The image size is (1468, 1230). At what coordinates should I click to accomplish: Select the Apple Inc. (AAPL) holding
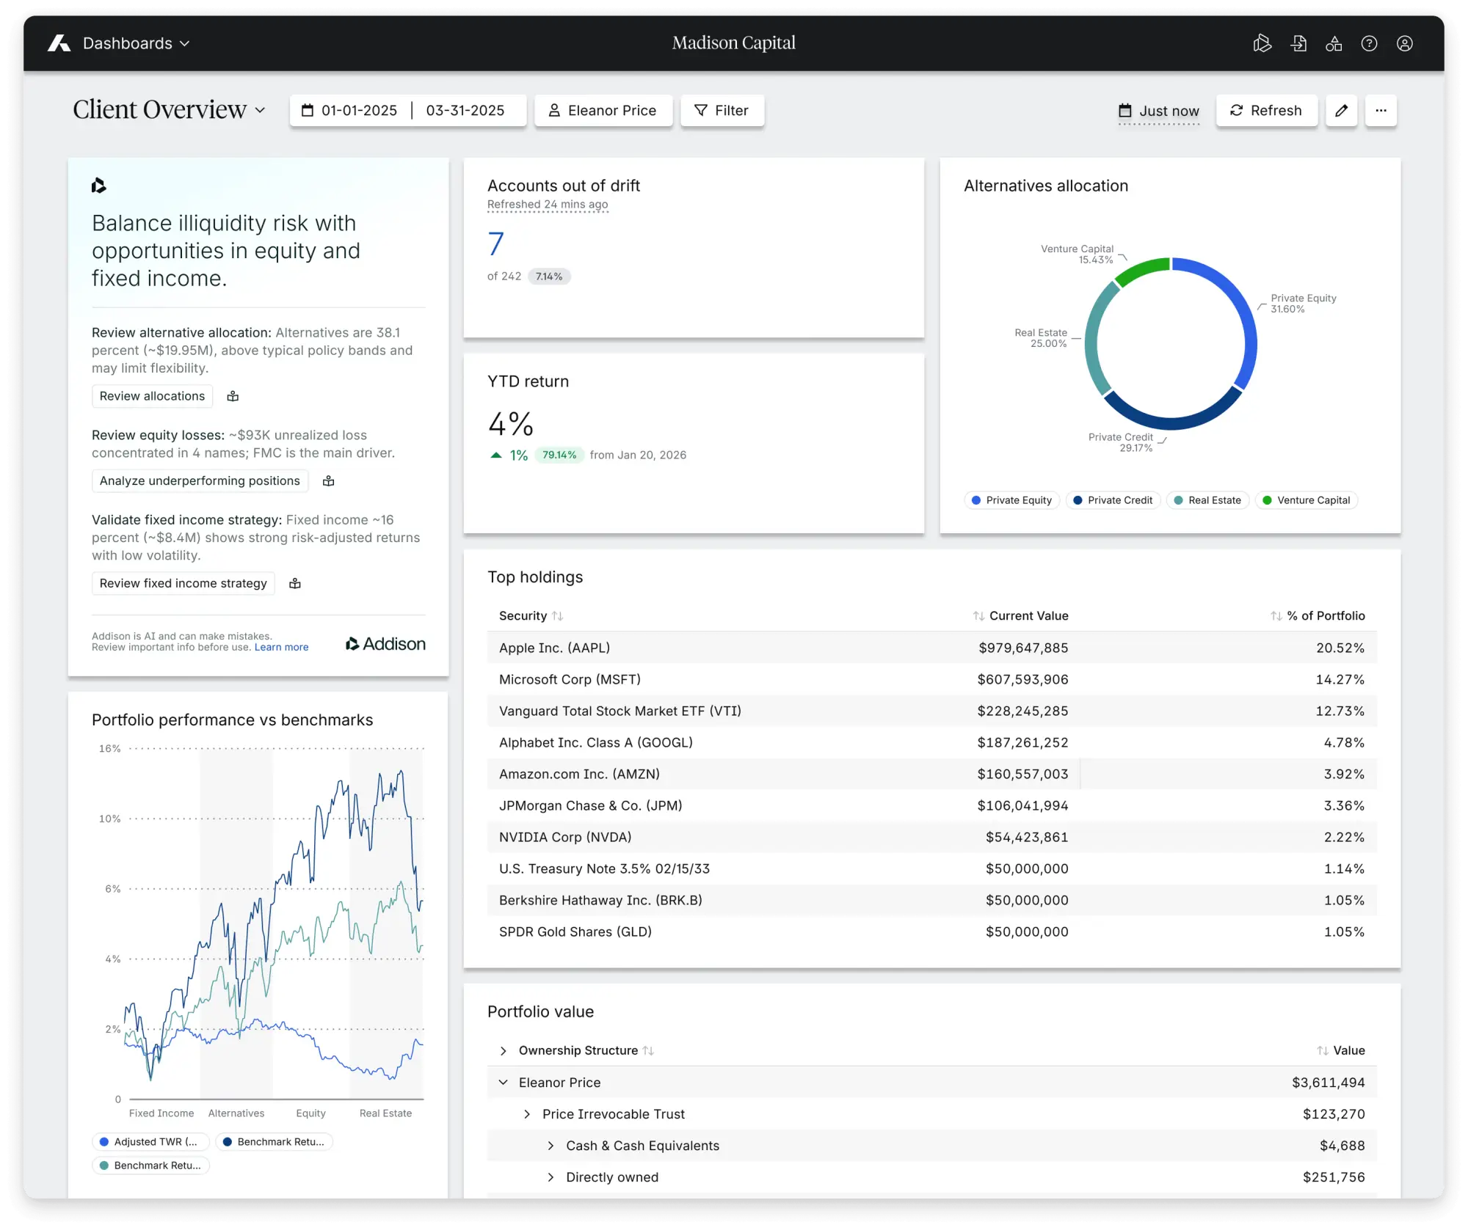tap(931, 648)
